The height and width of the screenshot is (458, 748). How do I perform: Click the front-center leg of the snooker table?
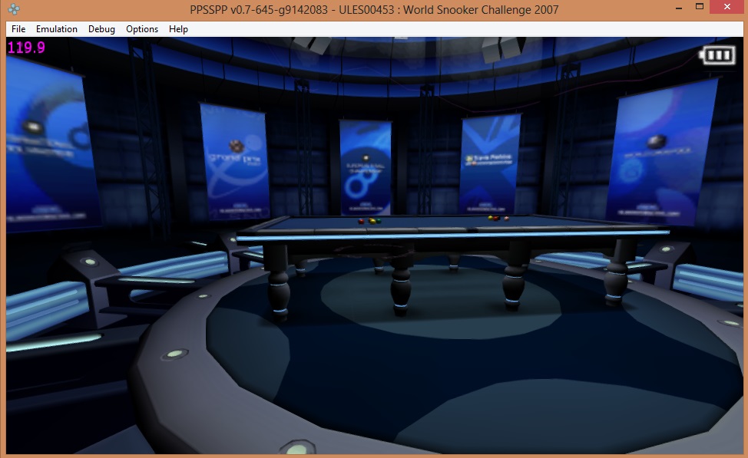pyautogui.click(x=402, y=284)
